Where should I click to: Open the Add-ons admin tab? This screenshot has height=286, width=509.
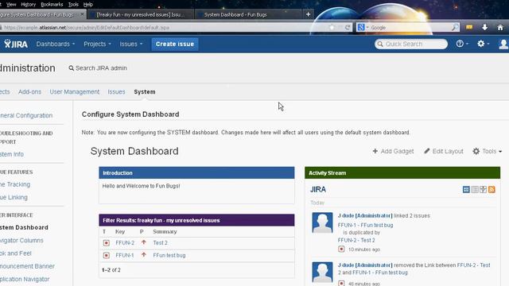[30, 92]
